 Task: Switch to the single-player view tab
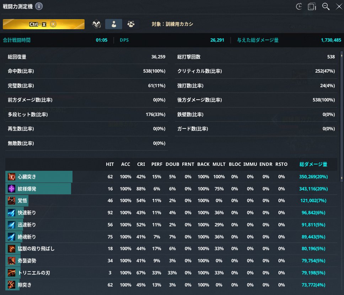[114, 24]
